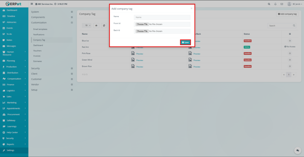Click the top bar search icon
This screenshot has width=304, height=157.
269,4
